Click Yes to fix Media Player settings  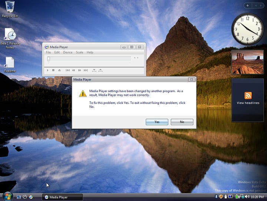pos(157,122)
